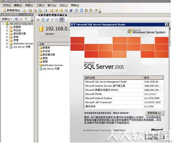Viewport: 172px width, 146px height.
Task: Click the 新建查询 (New Query) toolbar button
Action: 11,10
